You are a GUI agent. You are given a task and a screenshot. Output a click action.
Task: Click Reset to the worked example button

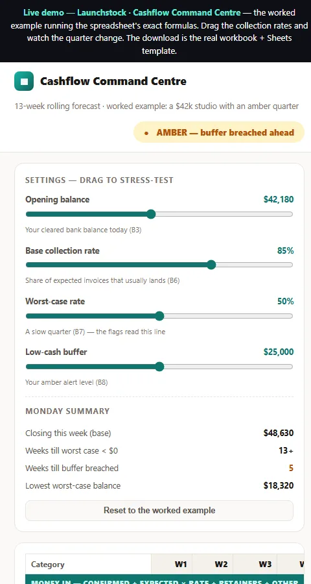pos(159,510)
